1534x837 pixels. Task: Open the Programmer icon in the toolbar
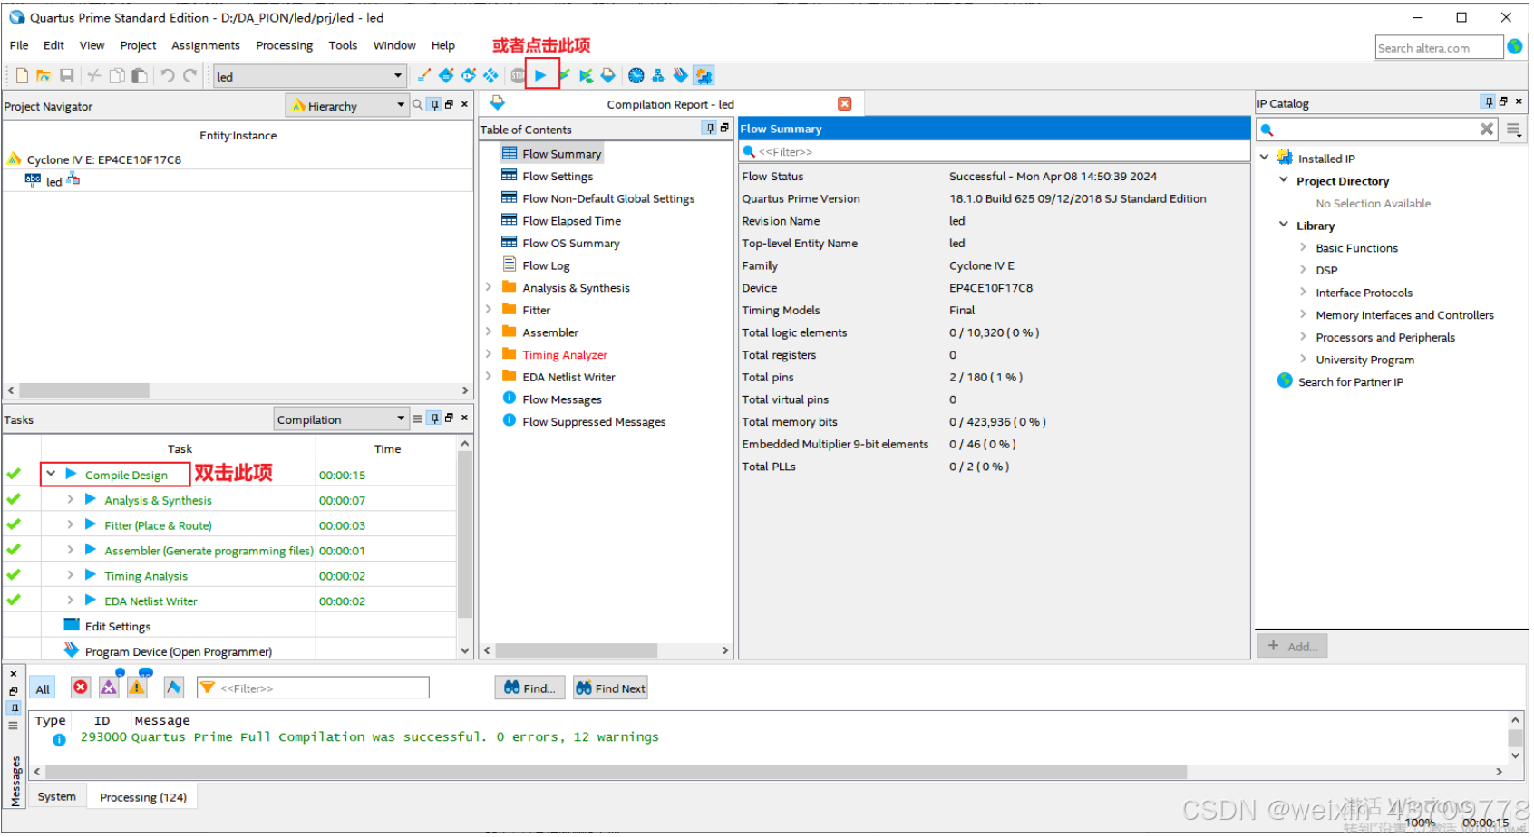pos(681,75)
